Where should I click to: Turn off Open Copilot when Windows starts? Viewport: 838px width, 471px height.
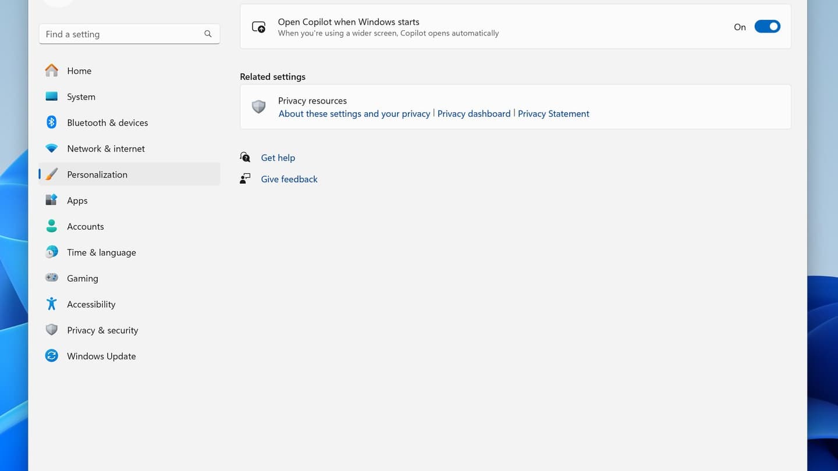767,27
